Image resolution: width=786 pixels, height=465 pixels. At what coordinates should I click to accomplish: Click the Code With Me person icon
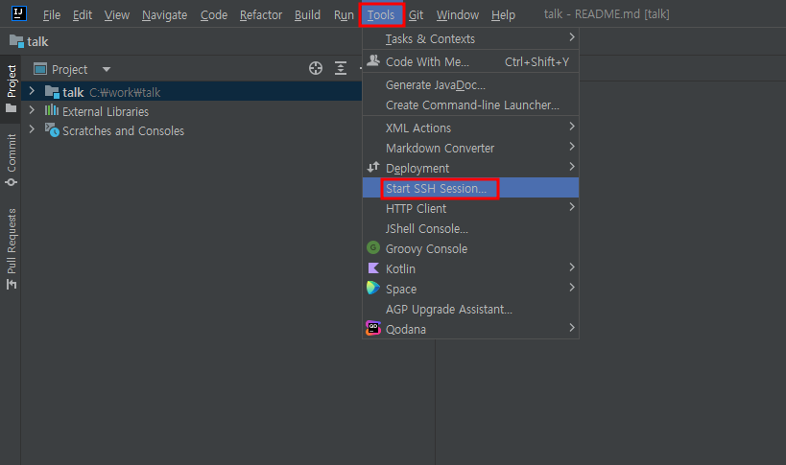click(x=373, y=61)
